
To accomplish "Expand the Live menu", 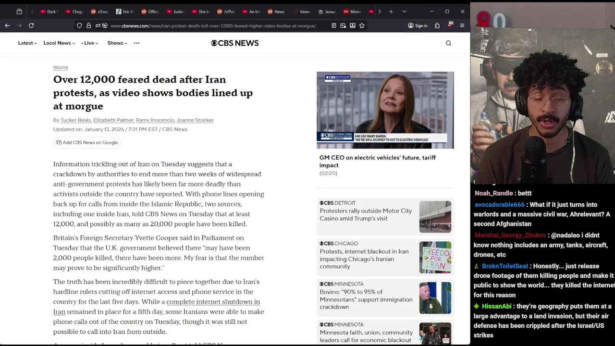I will (x=90, y=43).
